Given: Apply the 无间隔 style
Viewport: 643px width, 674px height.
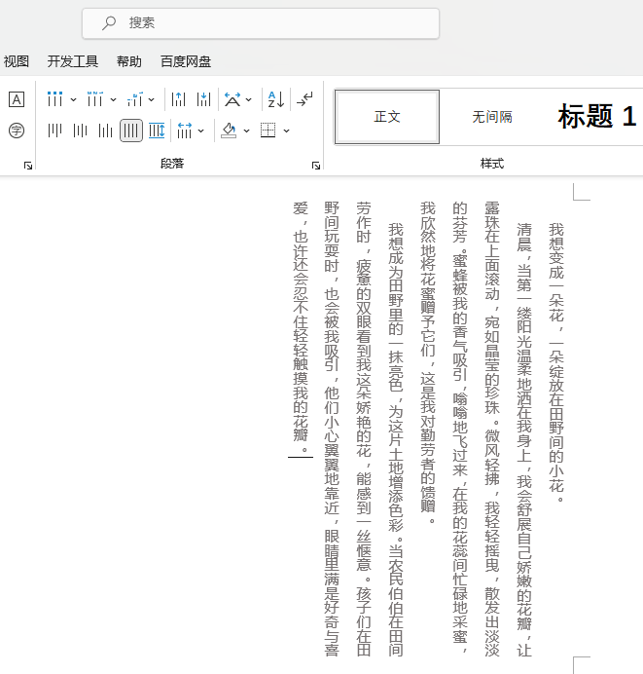Looking at the screenshot, I should pos(492,117).
